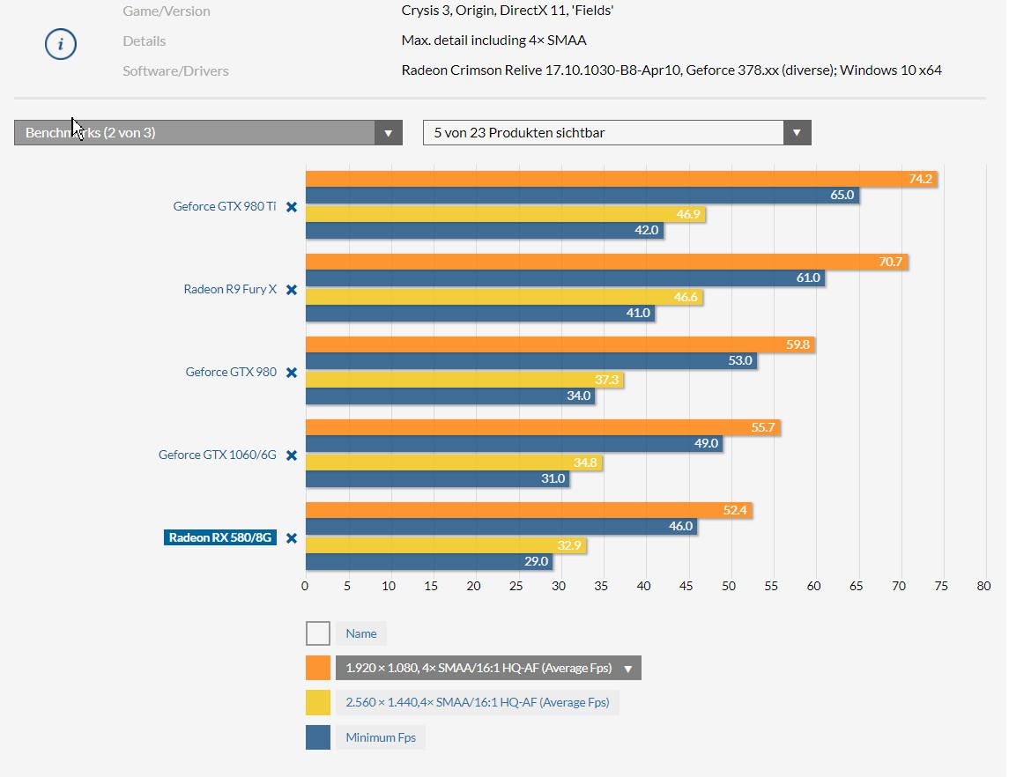Select 2.560 × 1.440 Average Fps legend entry
Screen dimensions: 1009x777
pos(478,702)
